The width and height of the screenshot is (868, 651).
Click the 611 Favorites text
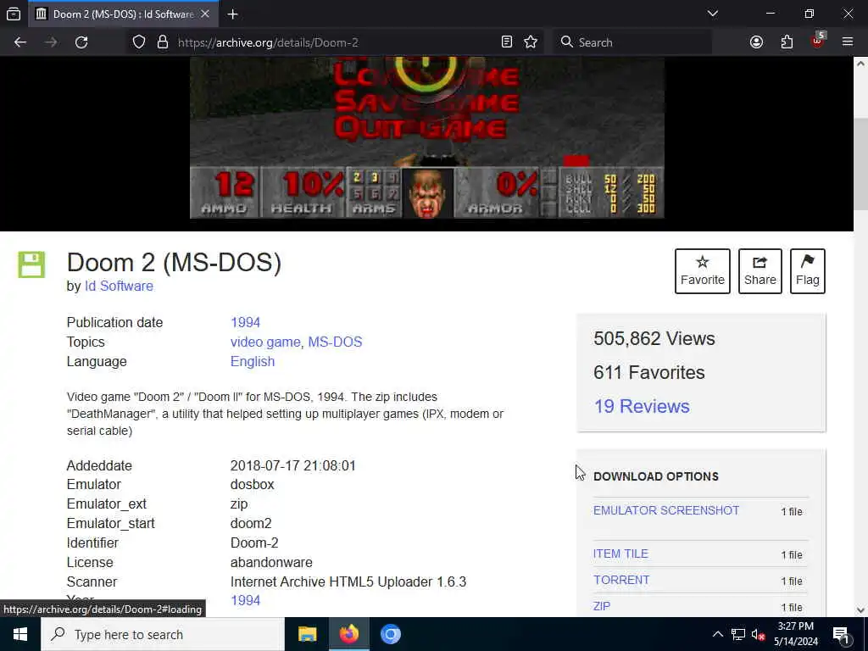[648, 373]
